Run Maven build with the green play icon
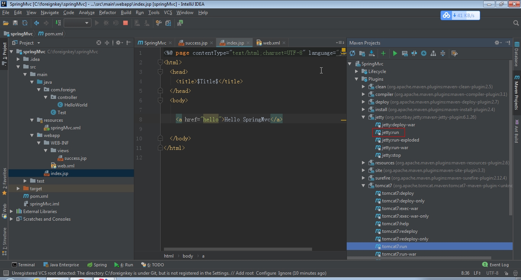 pyautogui.click(x=395, y=53)
